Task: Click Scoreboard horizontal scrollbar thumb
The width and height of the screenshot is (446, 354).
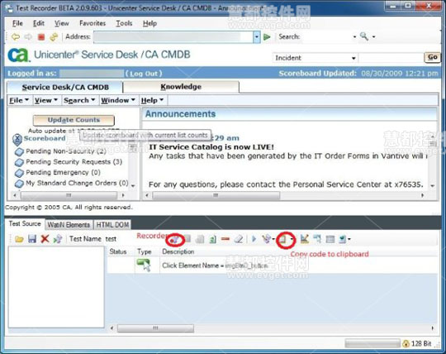Action: pyautogui.click(x=69, y=195)
